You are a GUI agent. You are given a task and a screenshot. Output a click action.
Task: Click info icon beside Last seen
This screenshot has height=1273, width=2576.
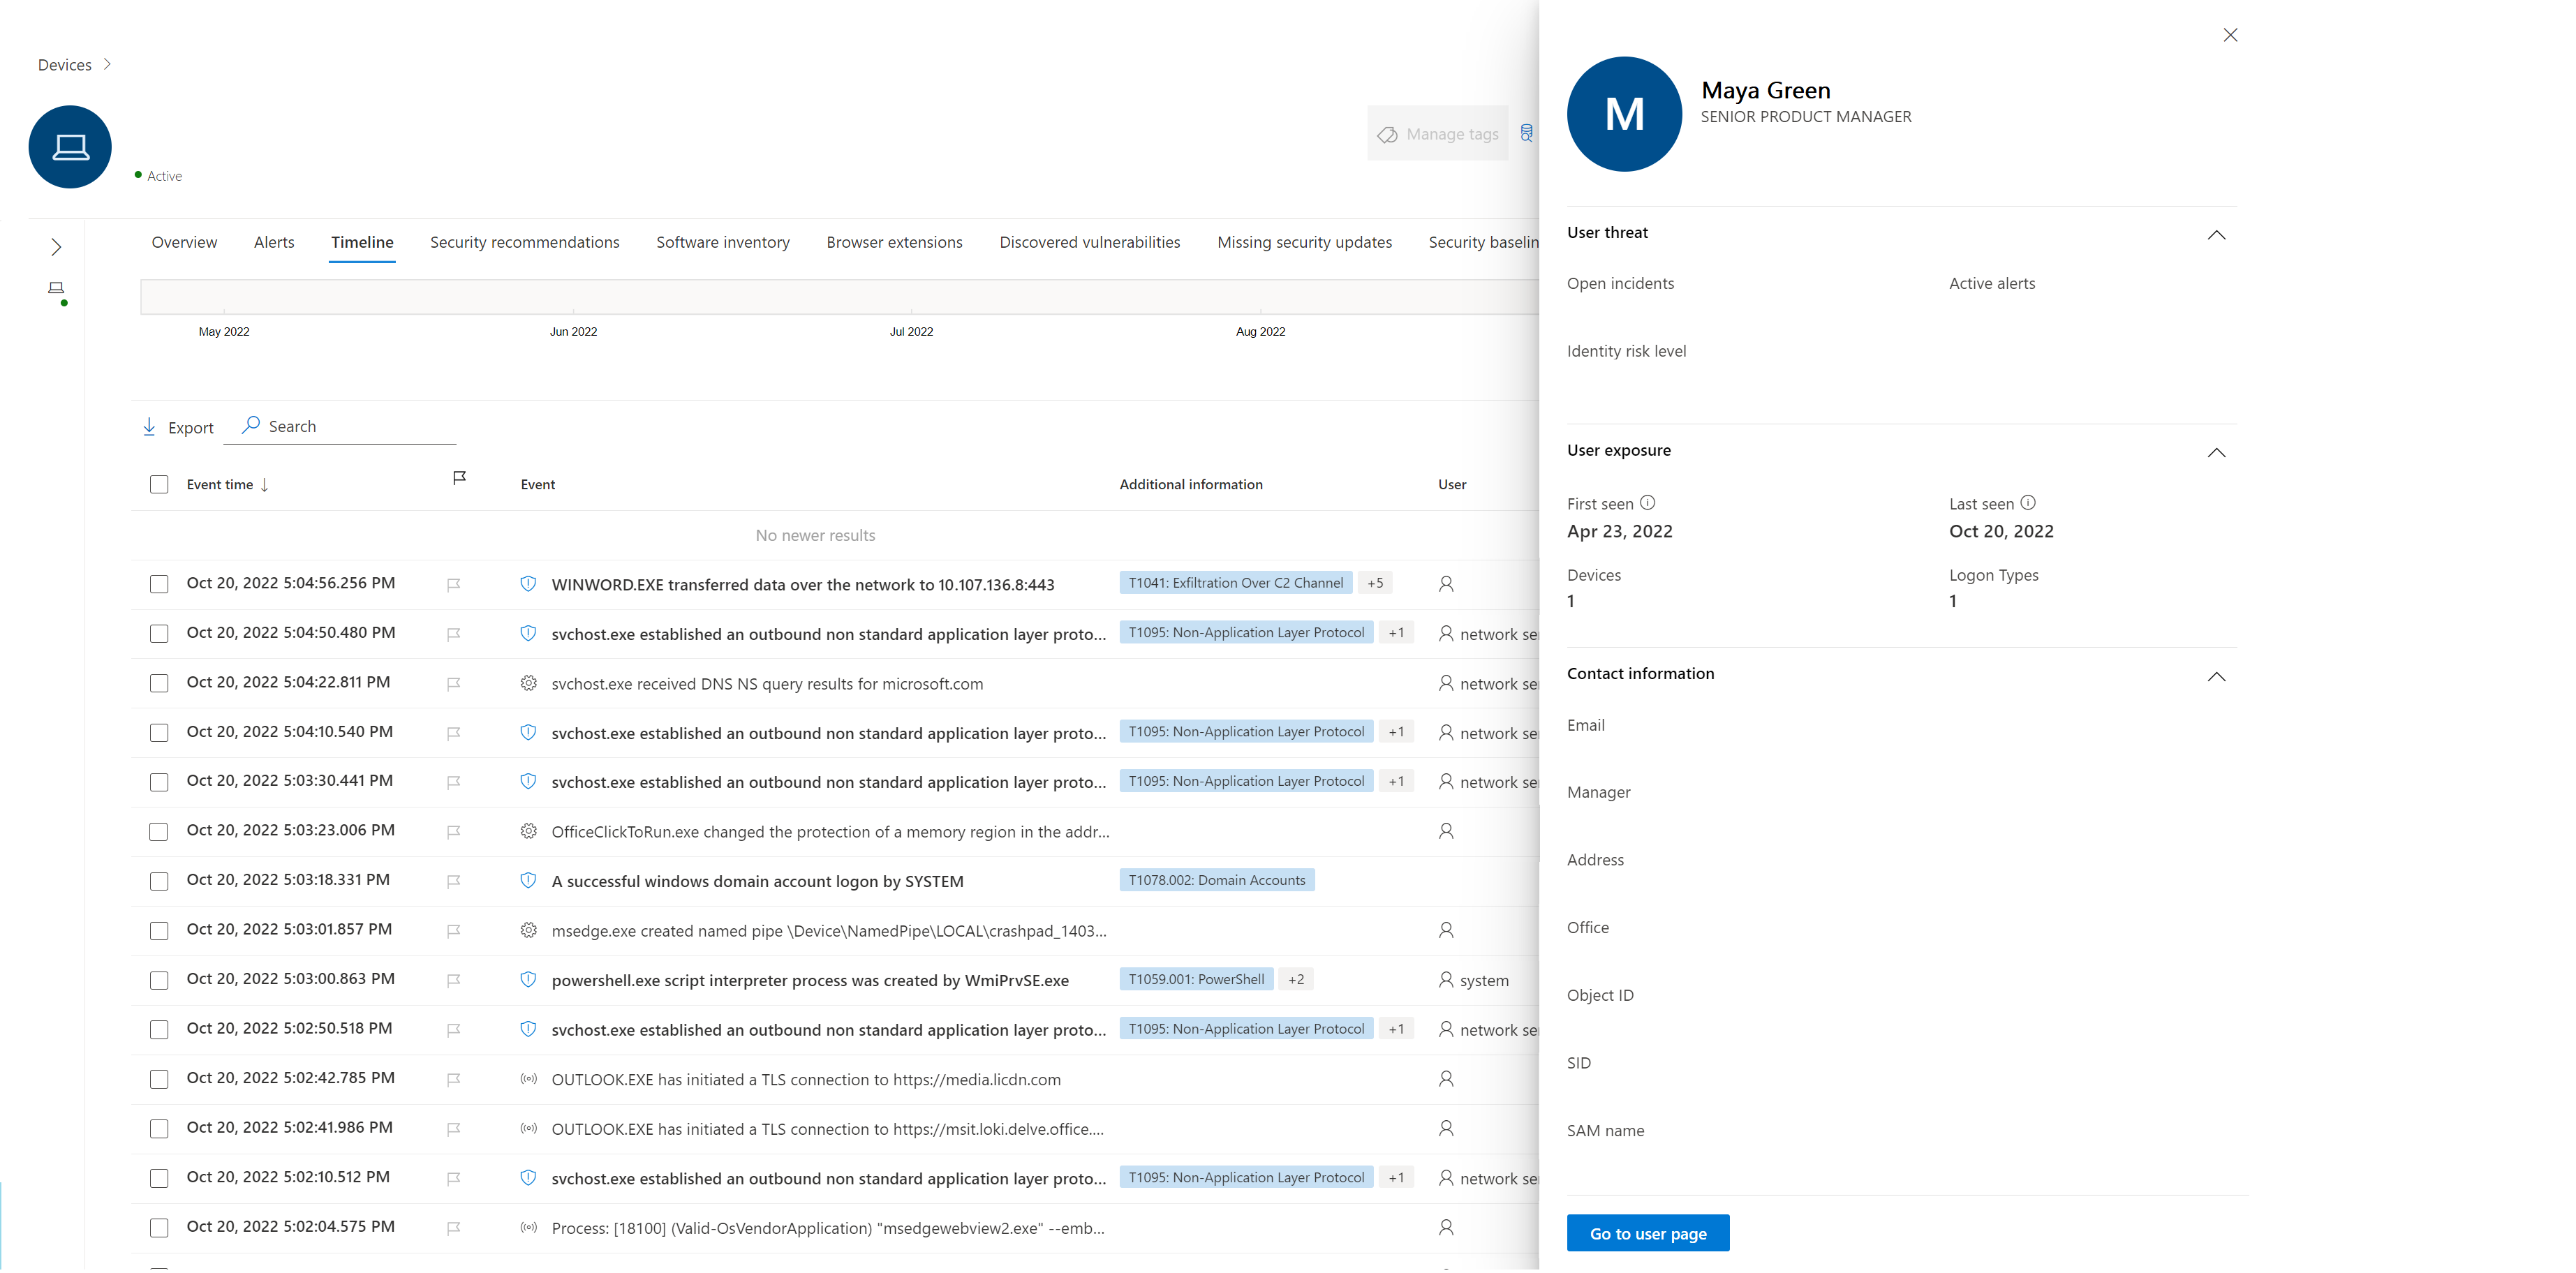coord(2027,503)
